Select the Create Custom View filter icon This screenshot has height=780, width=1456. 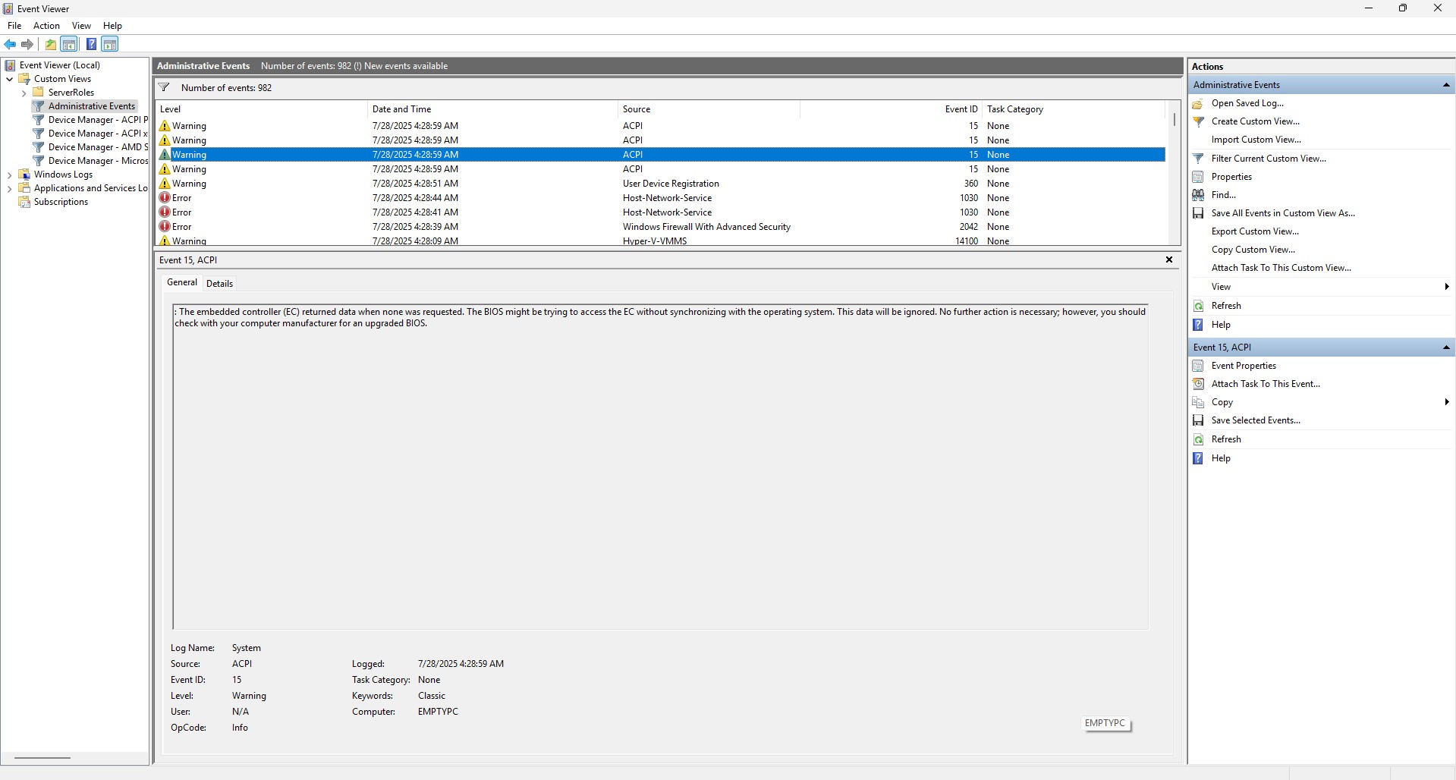click(1199, 121)
